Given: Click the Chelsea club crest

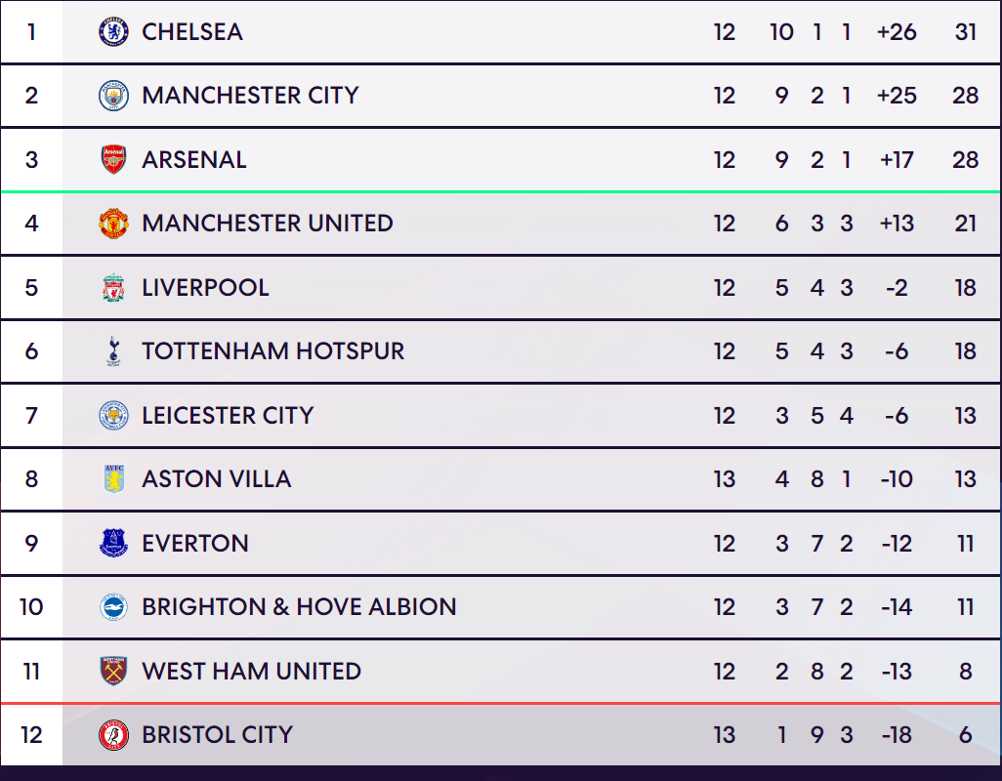Looking at the screenshot, I should coord(113,32).
